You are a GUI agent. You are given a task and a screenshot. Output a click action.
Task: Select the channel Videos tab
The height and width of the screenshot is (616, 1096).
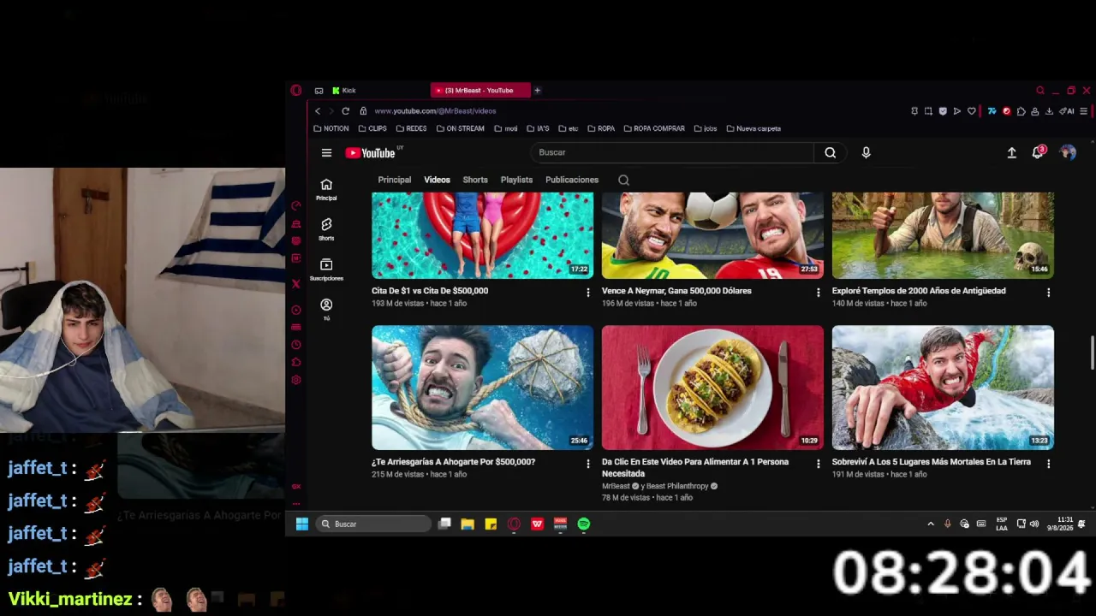(x=437, y=181)
